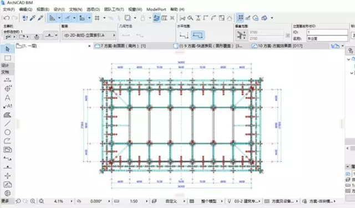
Task: Select the Circle tool
Action: 7,132
